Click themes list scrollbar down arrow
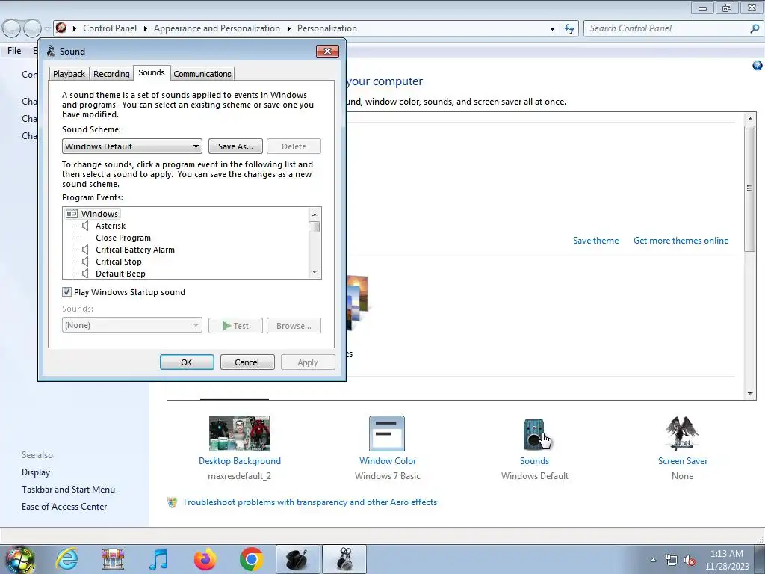The height and width of the screenshot is (574, 765). point(750,393)
